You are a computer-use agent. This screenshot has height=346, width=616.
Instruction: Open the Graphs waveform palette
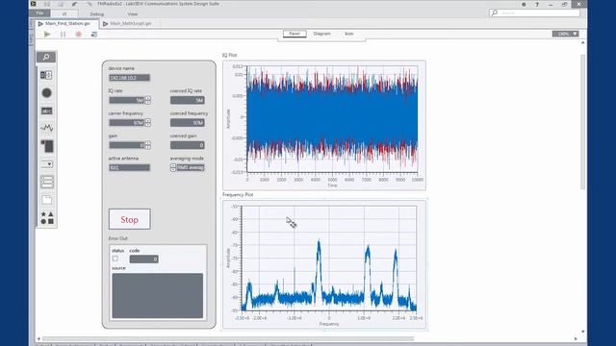46,128
